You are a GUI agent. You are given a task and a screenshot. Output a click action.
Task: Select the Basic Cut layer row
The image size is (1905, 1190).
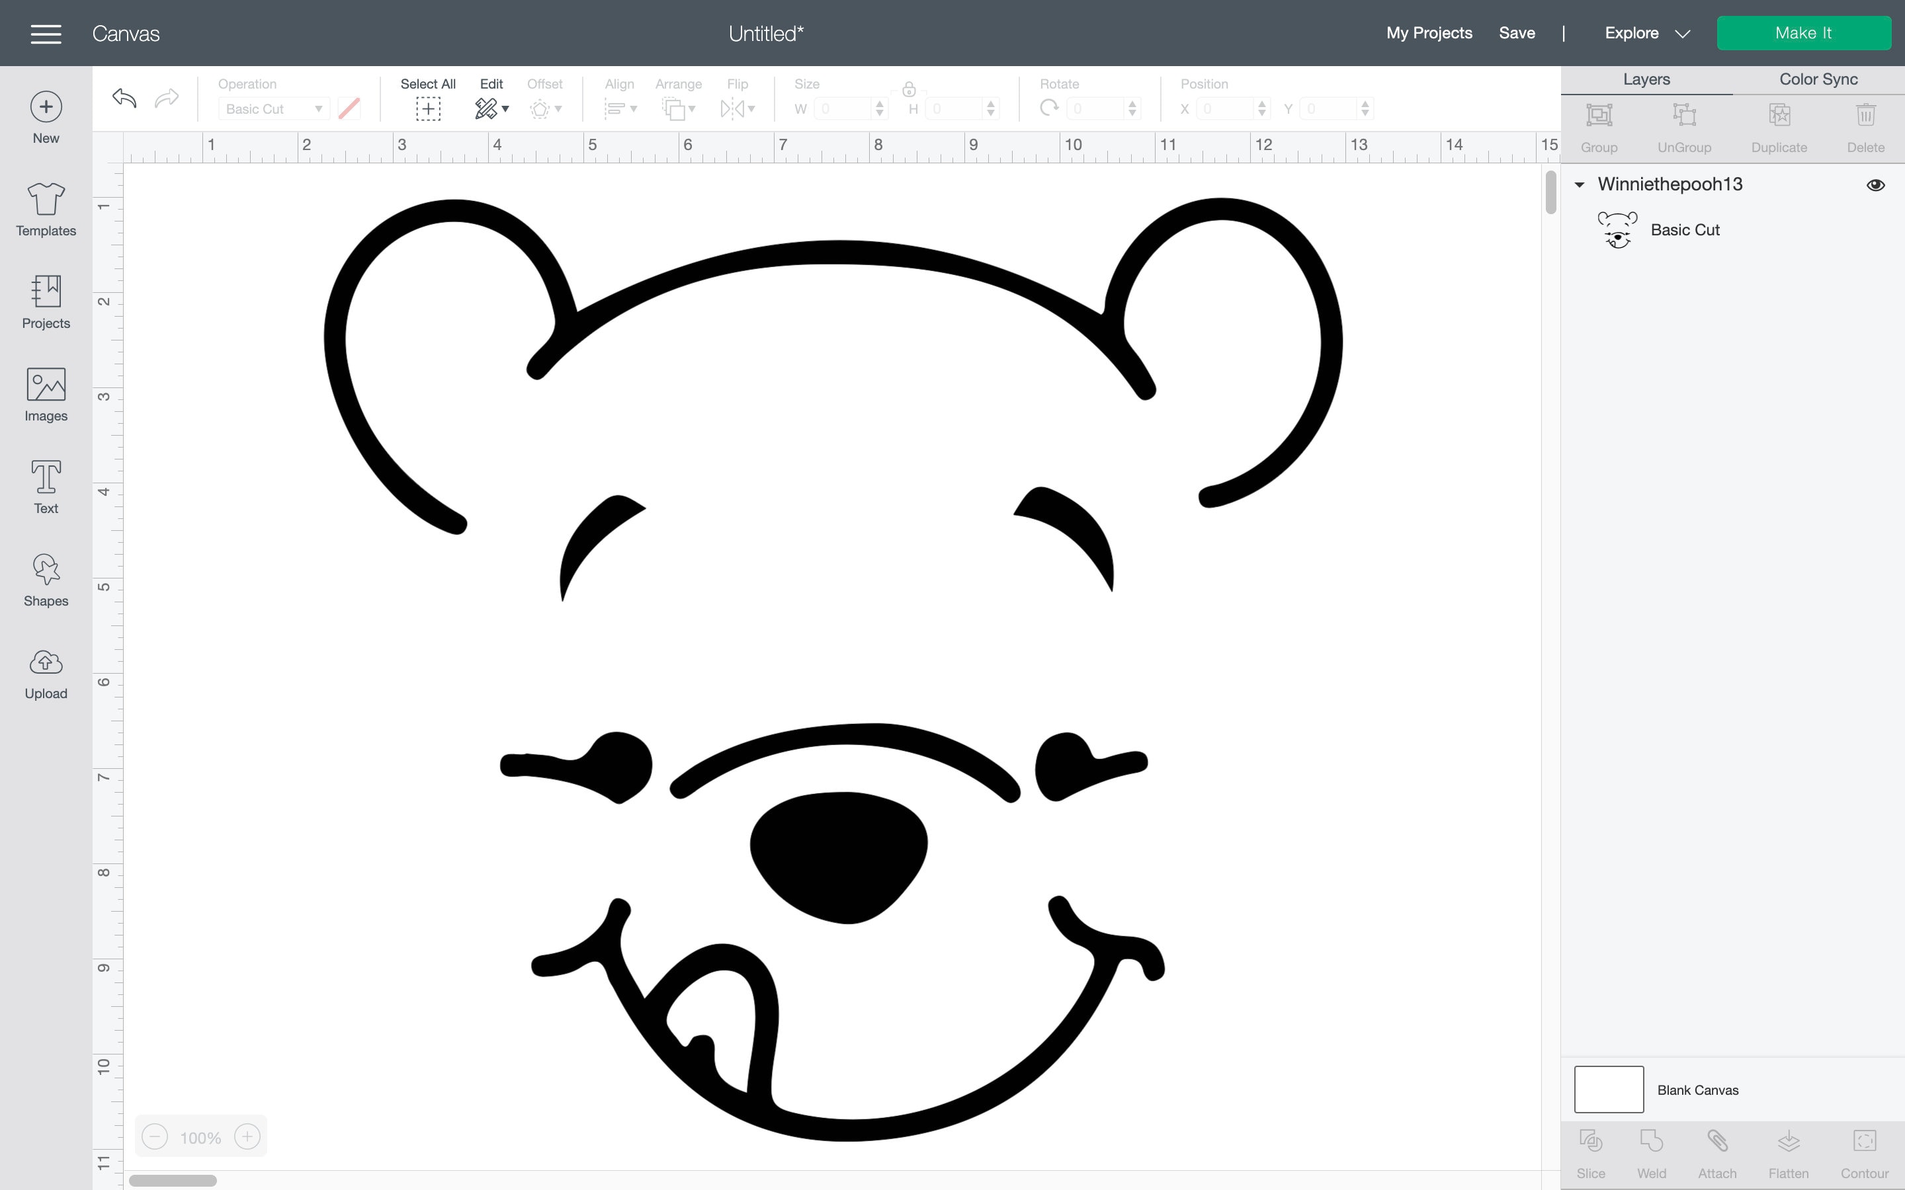click(x=1732, y=230)
